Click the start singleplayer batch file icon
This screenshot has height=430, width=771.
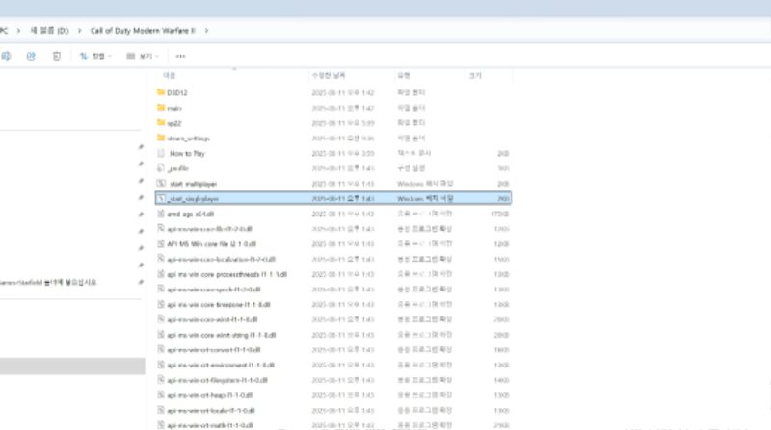point(161,197)
